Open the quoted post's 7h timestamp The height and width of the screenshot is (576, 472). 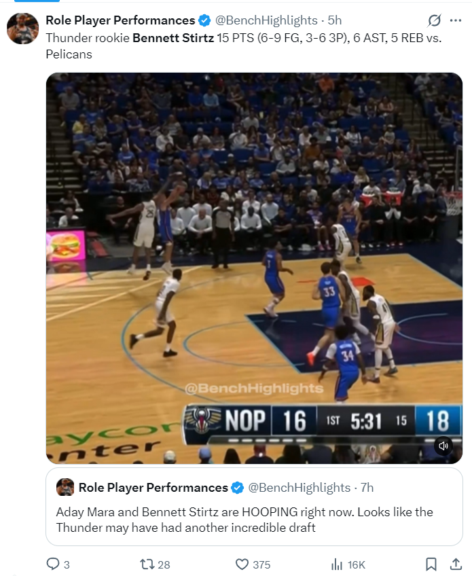pos(367,488)
